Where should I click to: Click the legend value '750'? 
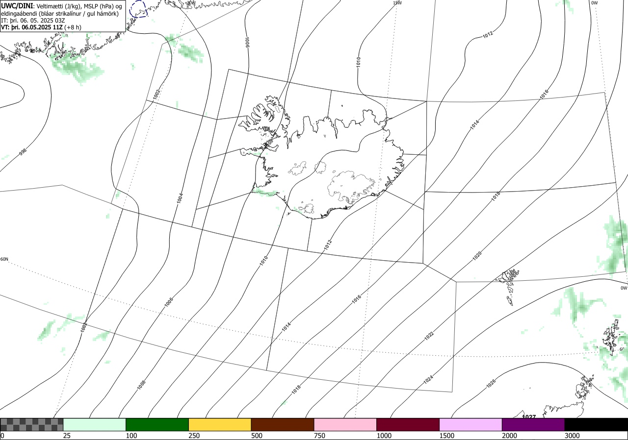pyautogui.click(x=320, y=436)
